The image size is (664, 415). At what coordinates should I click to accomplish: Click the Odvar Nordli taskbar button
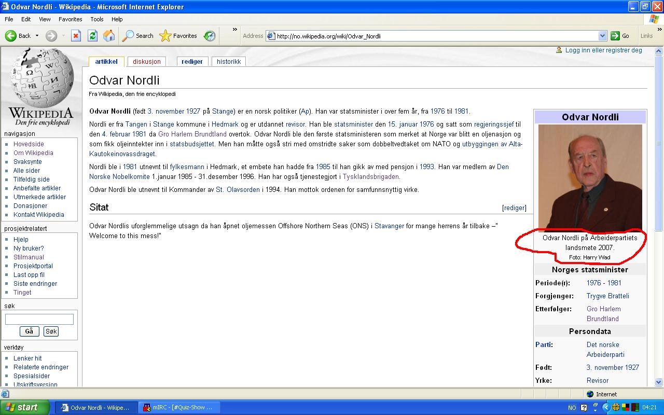96,407
